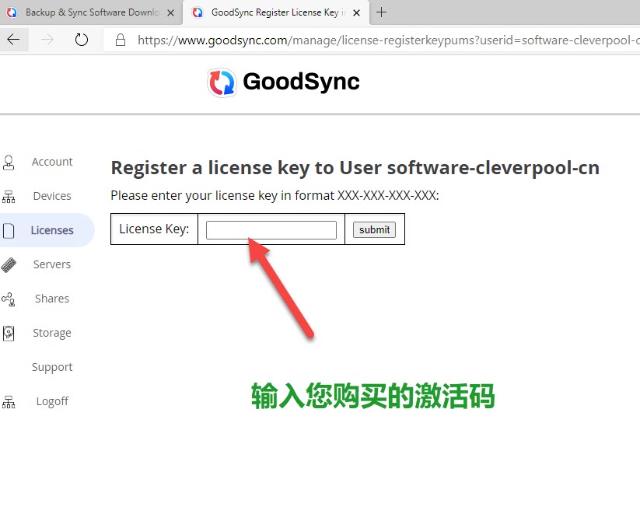The width and height of the screenshot is (640, 521).
Task: Click the GoodSync wordmark in the header
Action: [x=301, y=82]
